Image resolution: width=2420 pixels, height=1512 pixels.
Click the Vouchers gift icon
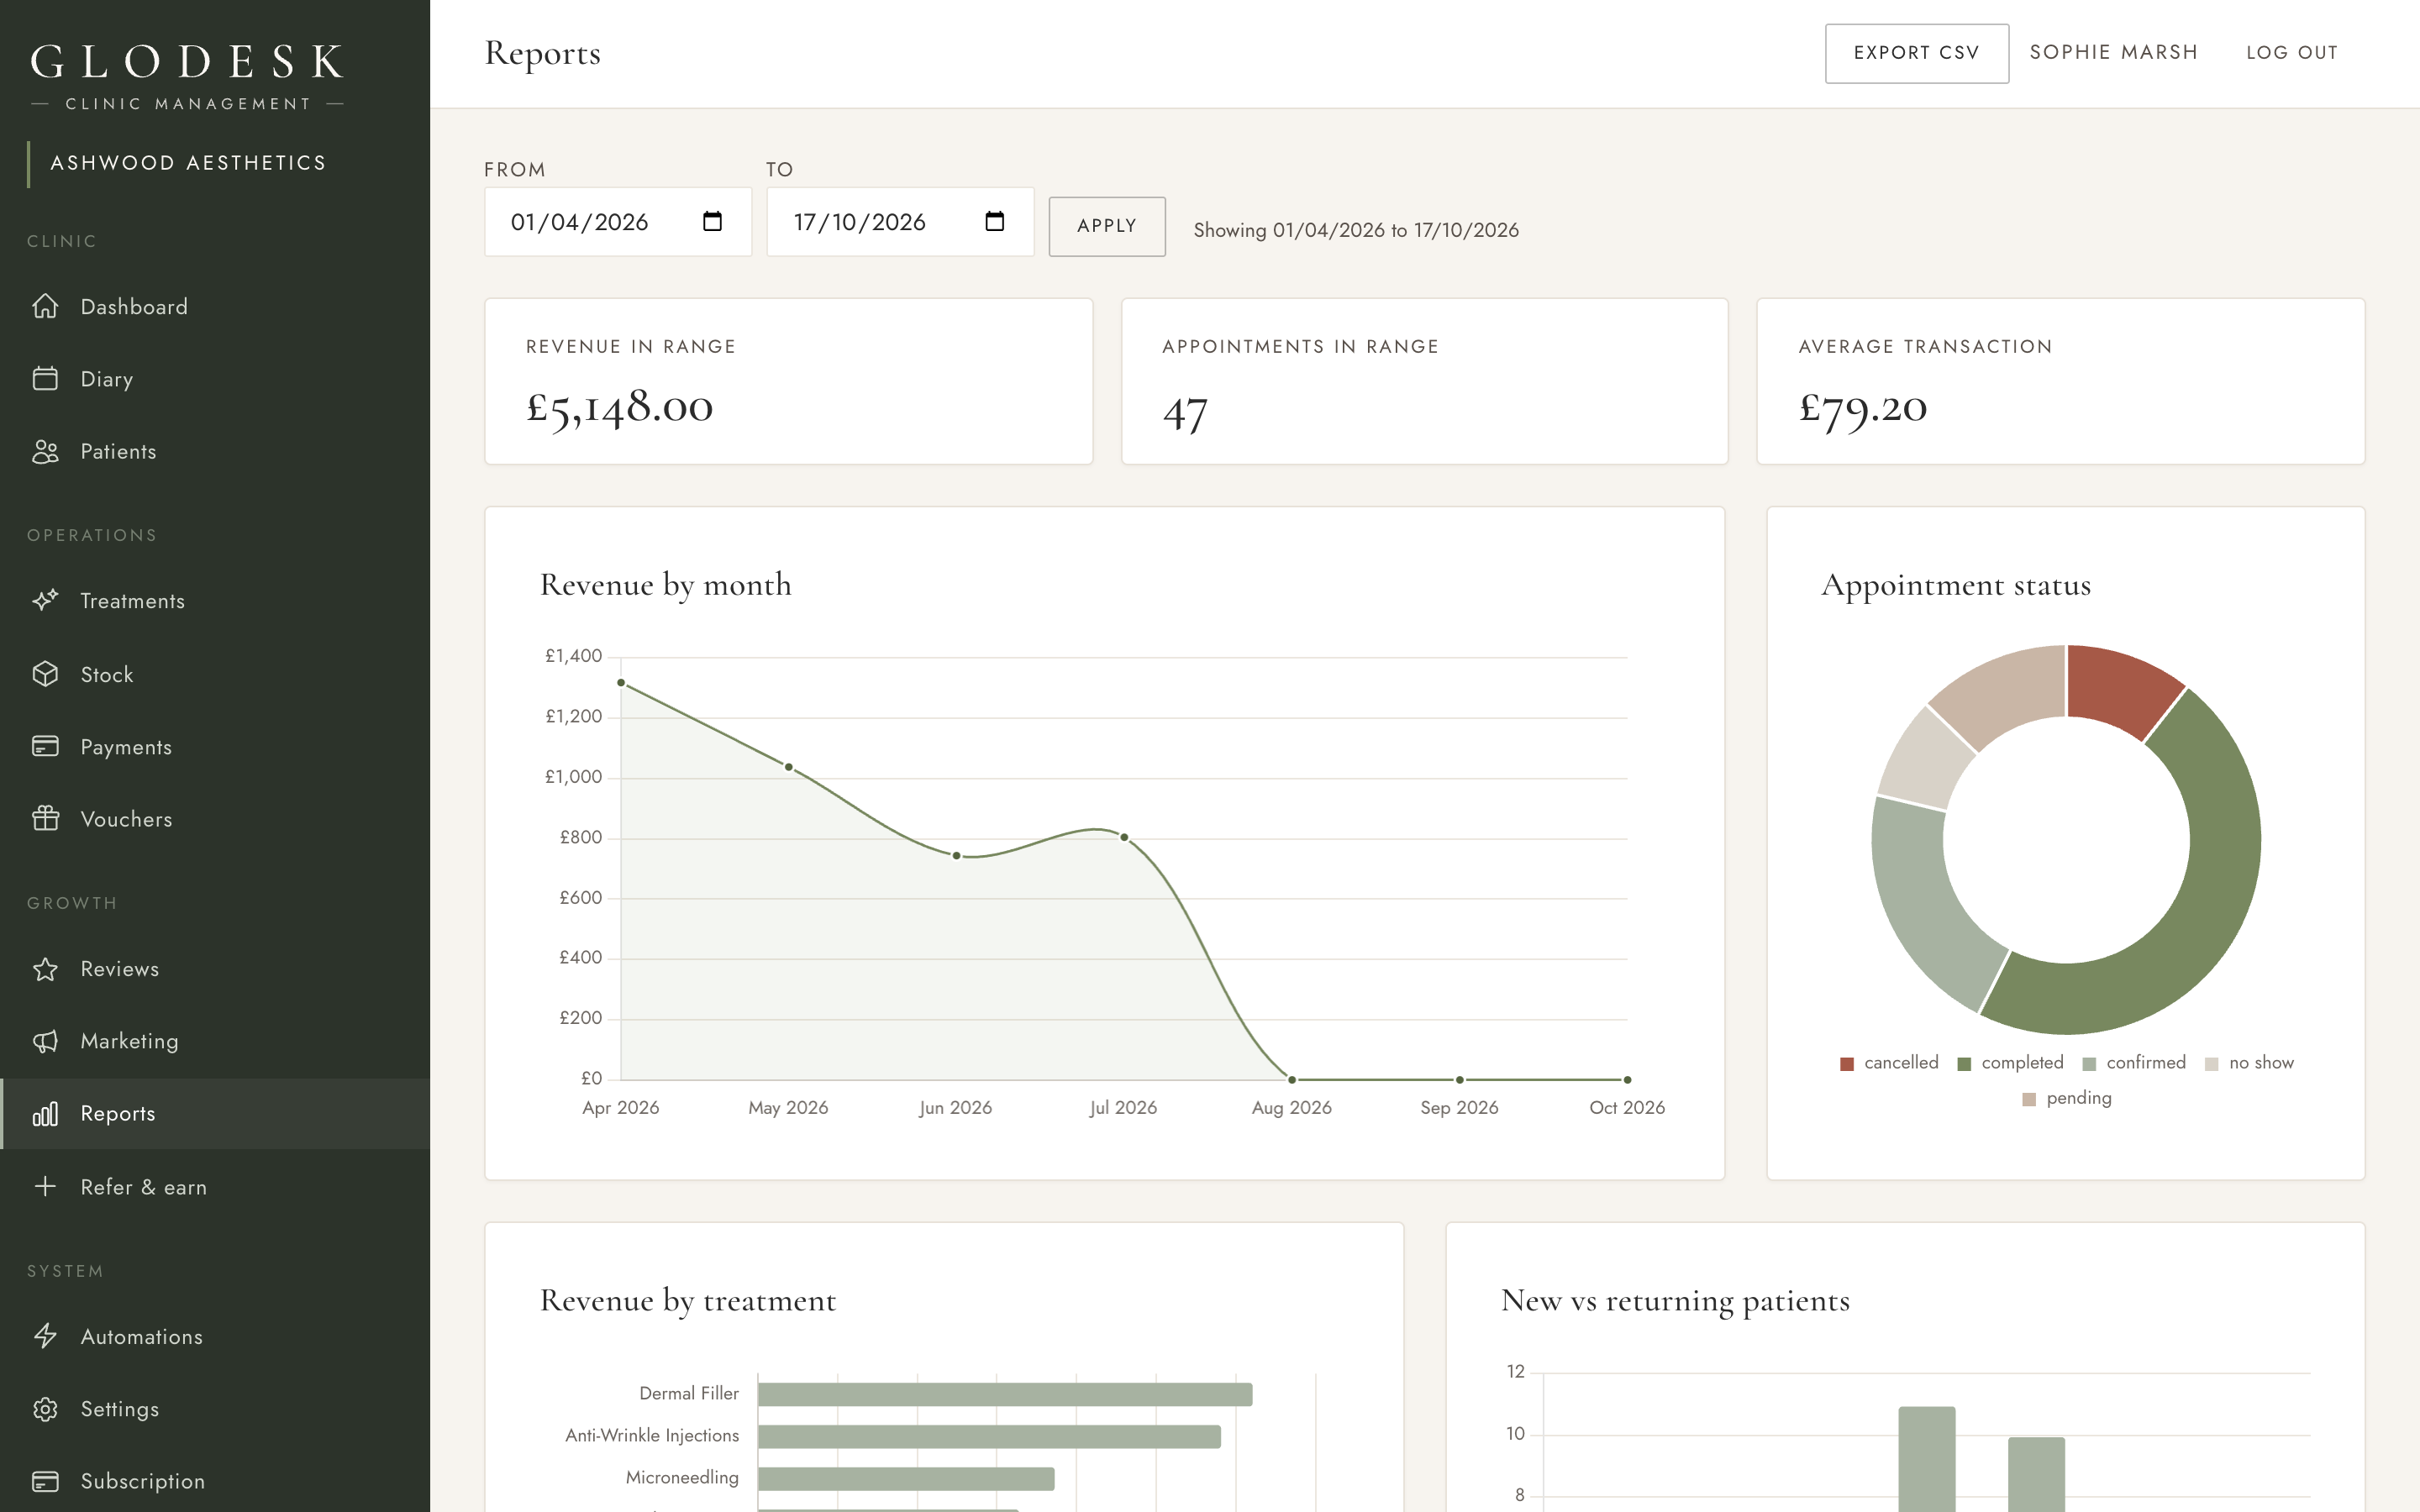tap(45, 819)
